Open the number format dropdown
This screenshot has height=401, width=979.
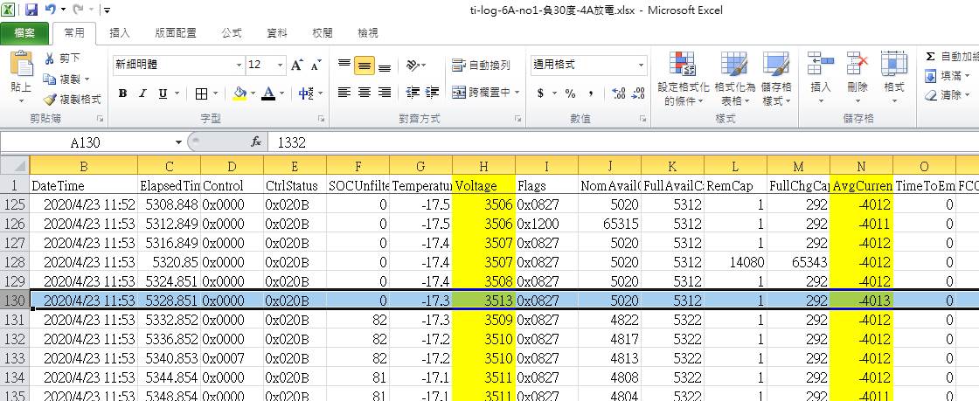(x=642, y=65)
